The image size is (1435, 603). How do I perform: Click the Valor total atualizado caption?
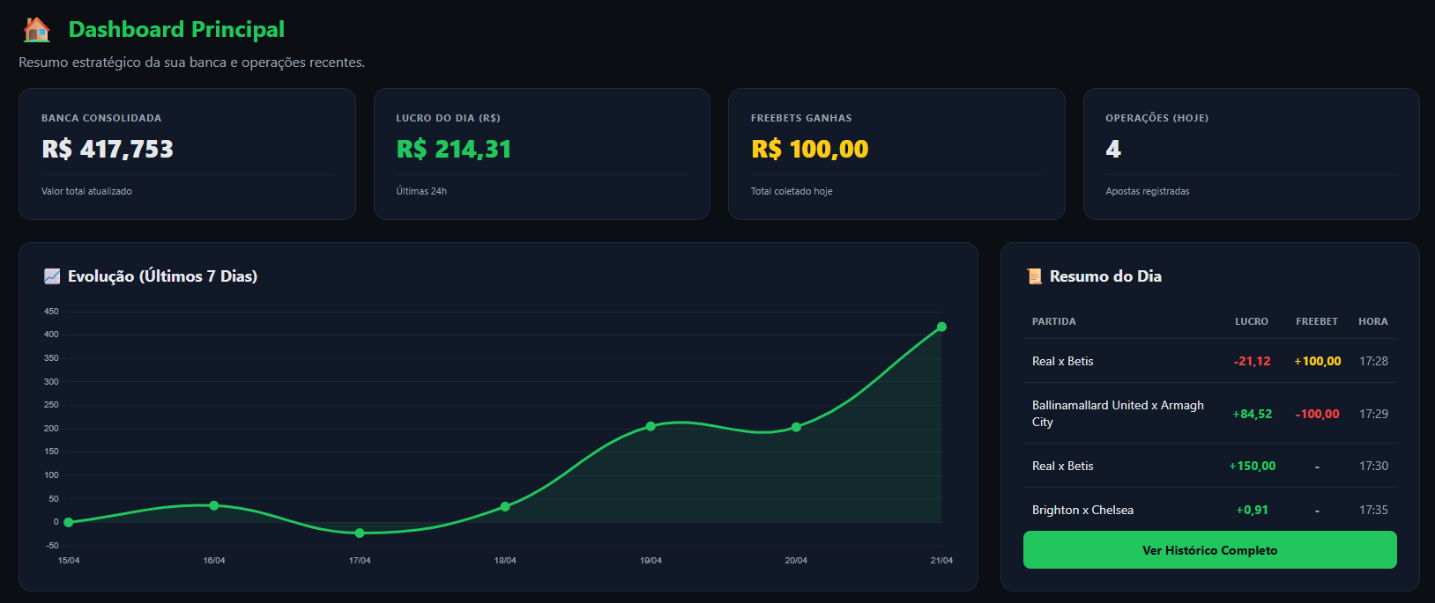click(x=86, y=191)
